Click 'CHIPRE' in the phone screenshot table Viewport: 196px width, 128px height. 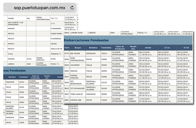pos(11,18)
